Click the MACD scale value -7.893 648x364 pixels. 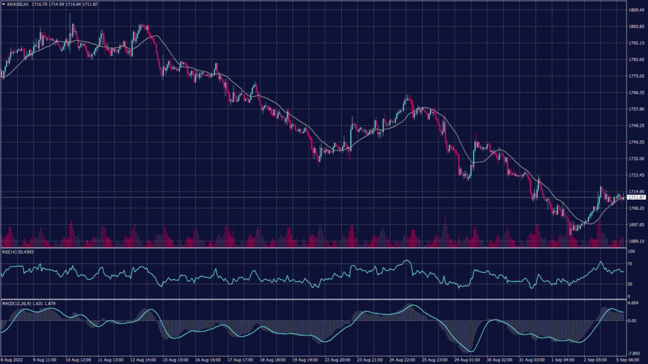[x=634, y=353]
